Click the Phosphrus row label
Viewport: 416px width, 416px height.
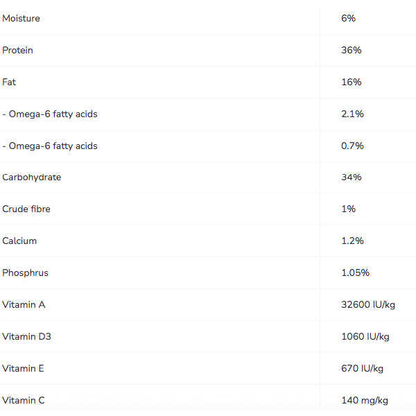click(25, 273)
